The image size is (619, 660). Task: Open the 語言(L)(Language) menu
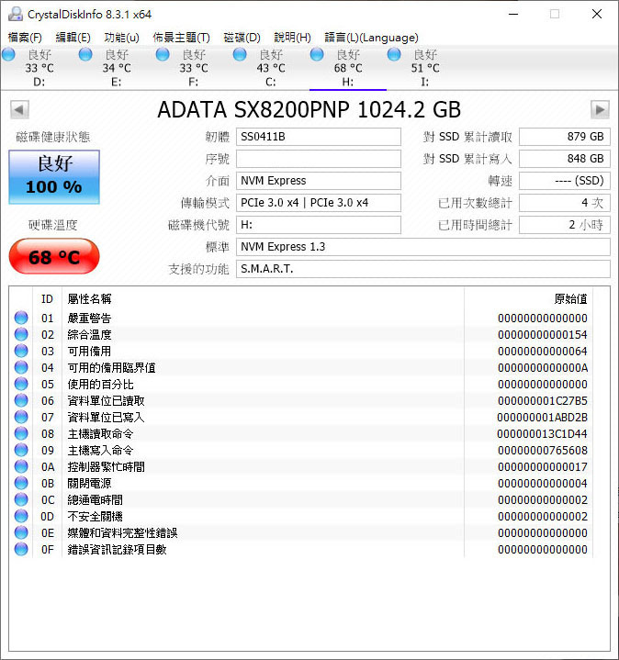coord(371,38)
